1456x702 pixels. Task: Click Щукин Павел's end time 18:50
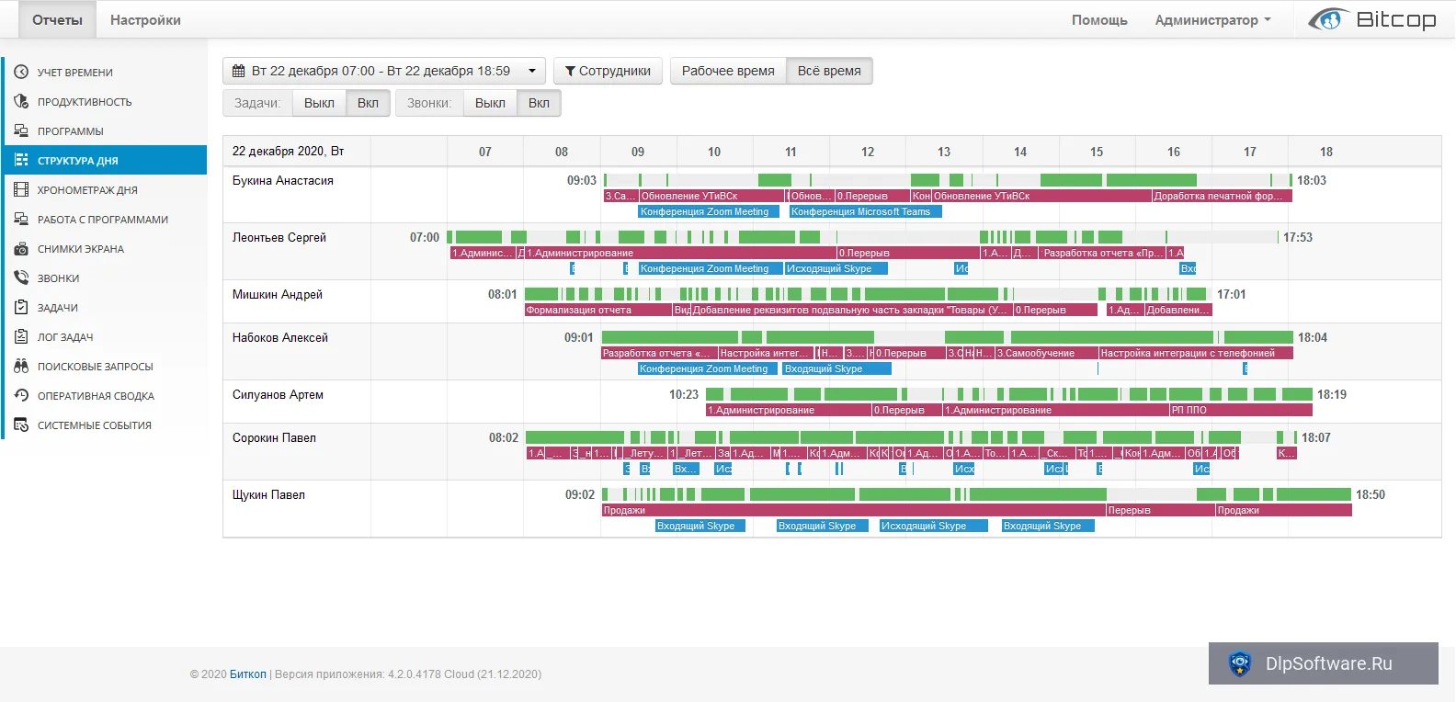pyautogui.click(x=1371, y=494)
